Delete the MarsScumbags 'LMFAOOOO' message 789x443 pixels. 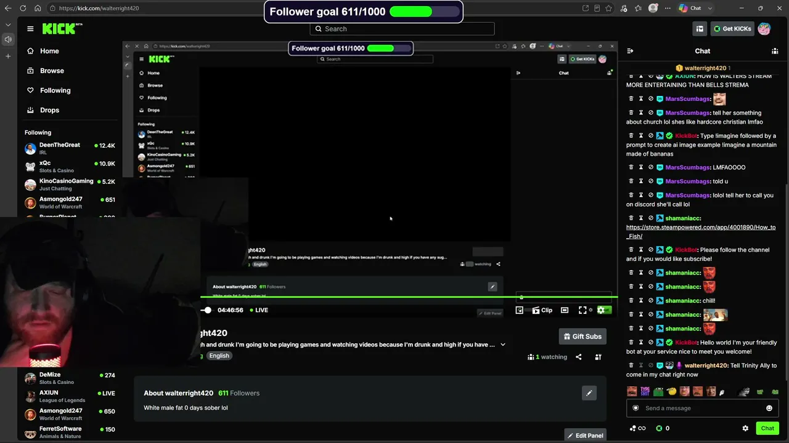(631, 167)
